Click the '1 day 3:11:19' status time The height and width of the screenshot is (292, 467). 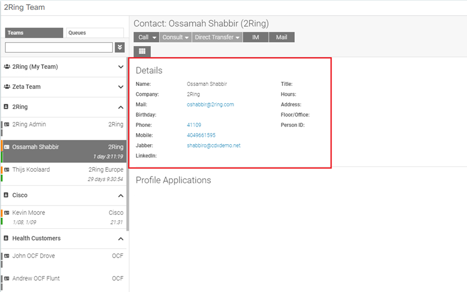(x=108, y=157)
